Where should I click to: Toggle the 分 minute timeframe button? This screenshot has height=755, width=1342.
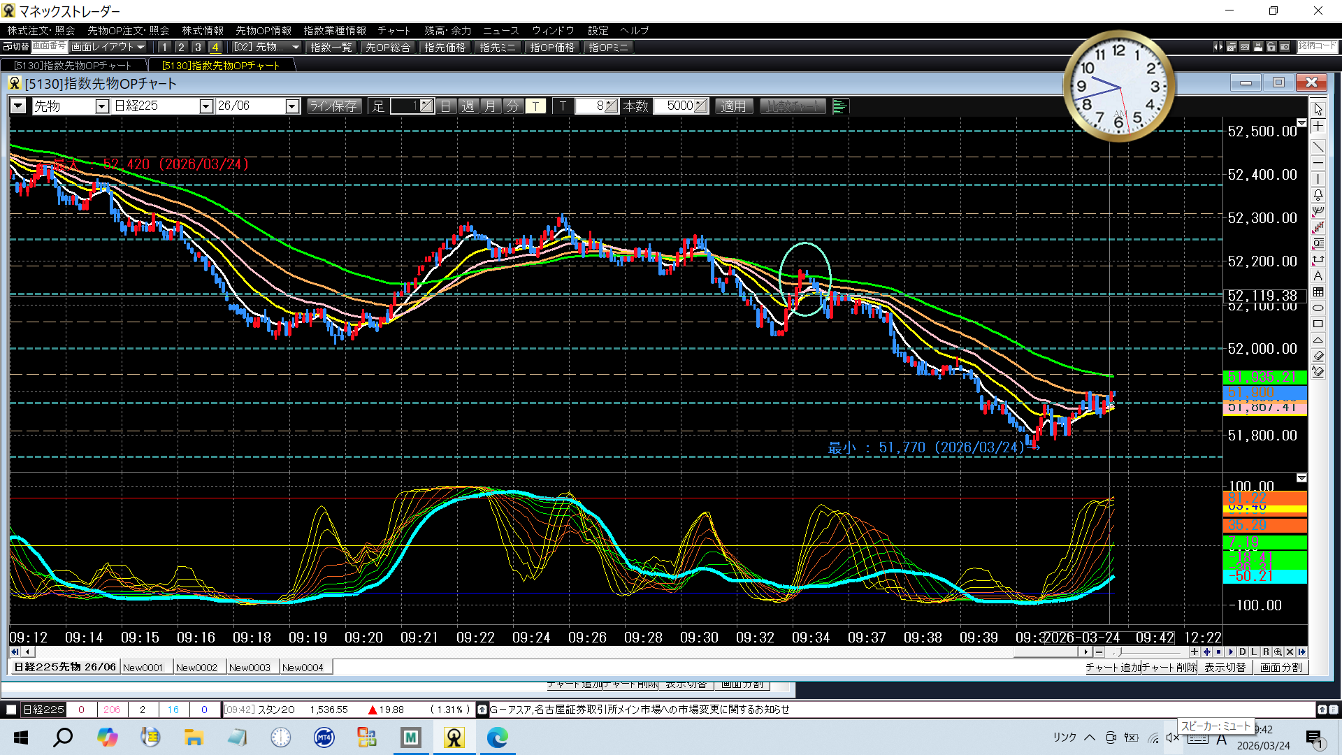point(513,106)
